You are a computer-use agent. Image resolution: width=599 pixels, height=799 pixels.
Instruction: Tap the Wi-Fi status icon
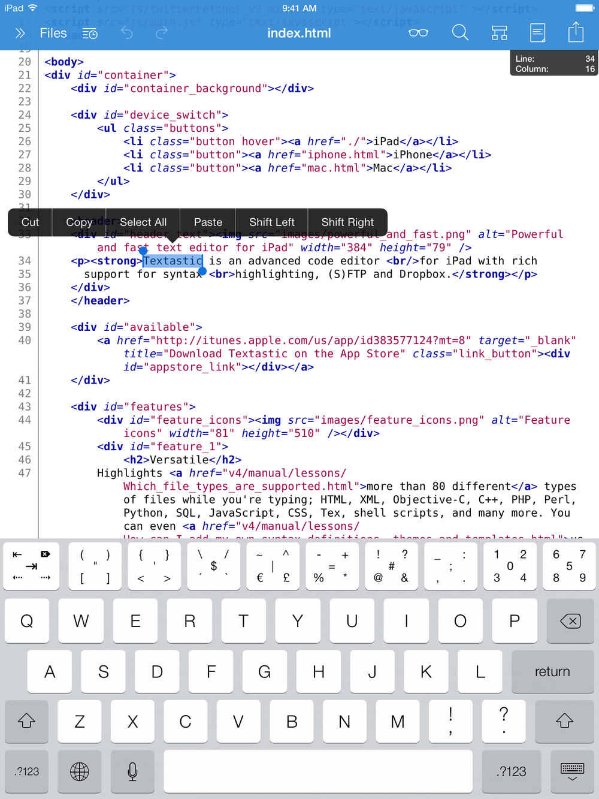pyautogui.click(x=32, y=8)
